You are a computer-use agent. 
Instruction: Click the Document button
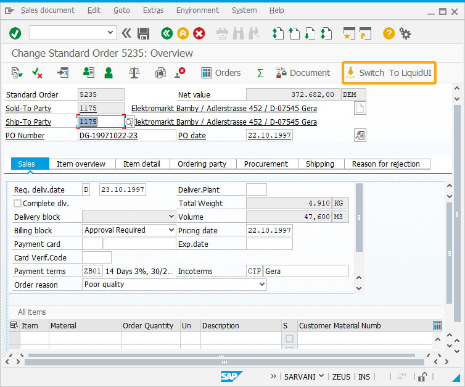click(303, 73)
